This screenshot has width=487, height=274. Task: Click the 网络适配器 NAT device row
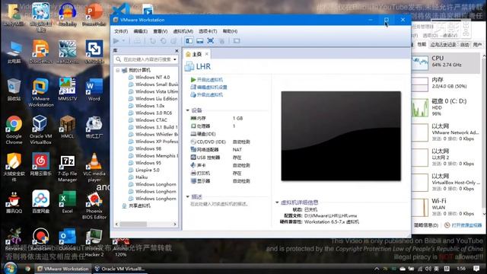pyautogui.click(x=221, y=149)
